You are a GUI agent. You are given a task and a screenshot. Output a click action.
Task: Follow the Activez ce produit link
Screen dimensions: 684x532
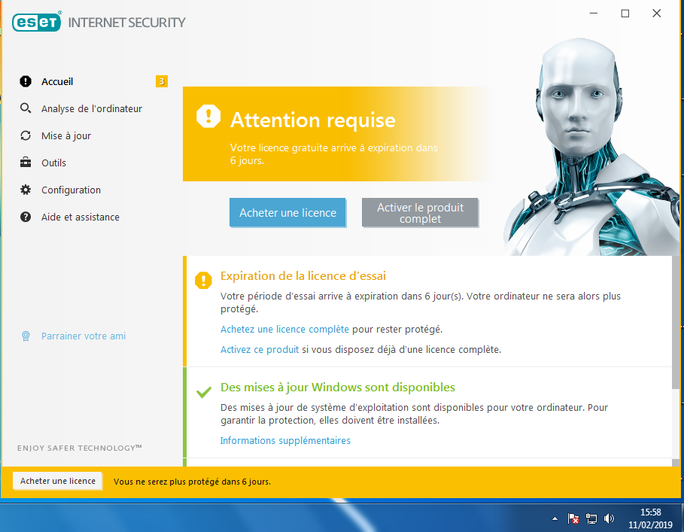260,349
